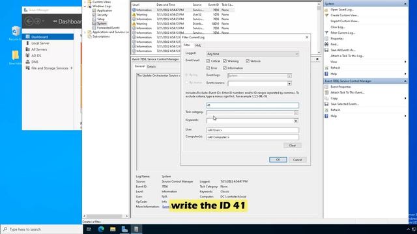This screenshot has height=234, width=417.
Task: Click Attach Task To This Event icon
Action: click(326, 92)
